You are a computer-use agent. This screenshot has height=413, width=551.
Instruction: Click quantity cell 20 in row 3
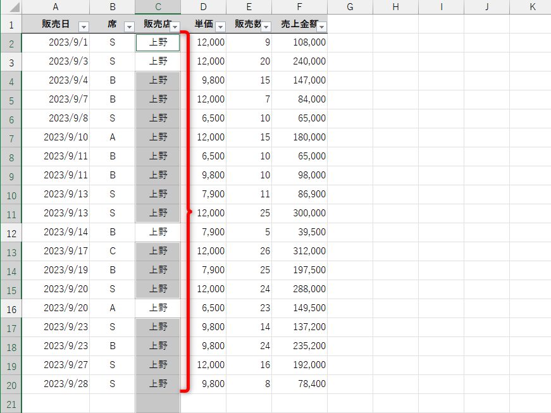(249, 61)
